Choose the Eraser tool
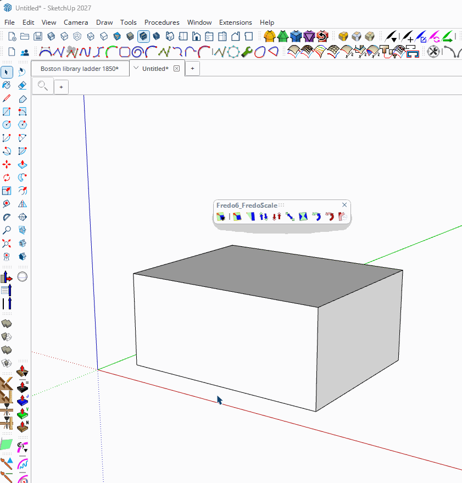Viewport: 462px width, 483px height. (22, 85)
